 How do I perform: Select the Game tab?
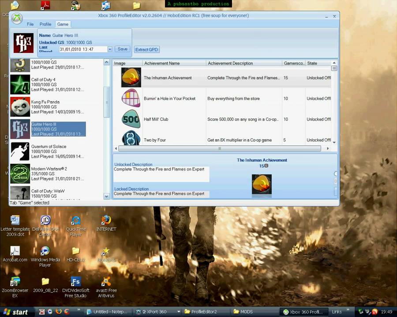click(63, 24)
